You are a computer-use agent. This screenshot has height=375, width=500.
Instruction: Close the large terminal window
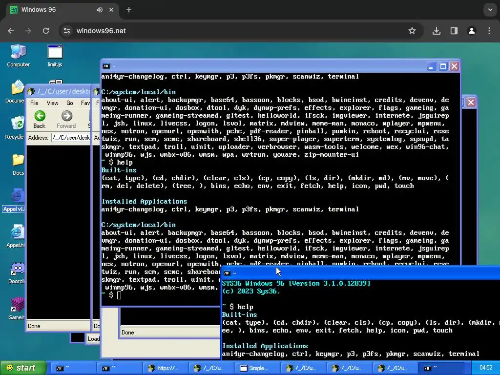[x=455, y=66]
